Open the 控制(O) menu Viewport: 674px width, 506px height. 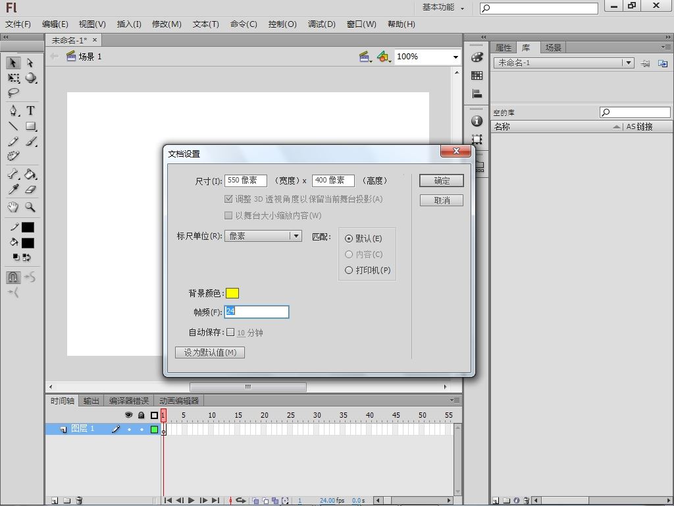point(282,24)
